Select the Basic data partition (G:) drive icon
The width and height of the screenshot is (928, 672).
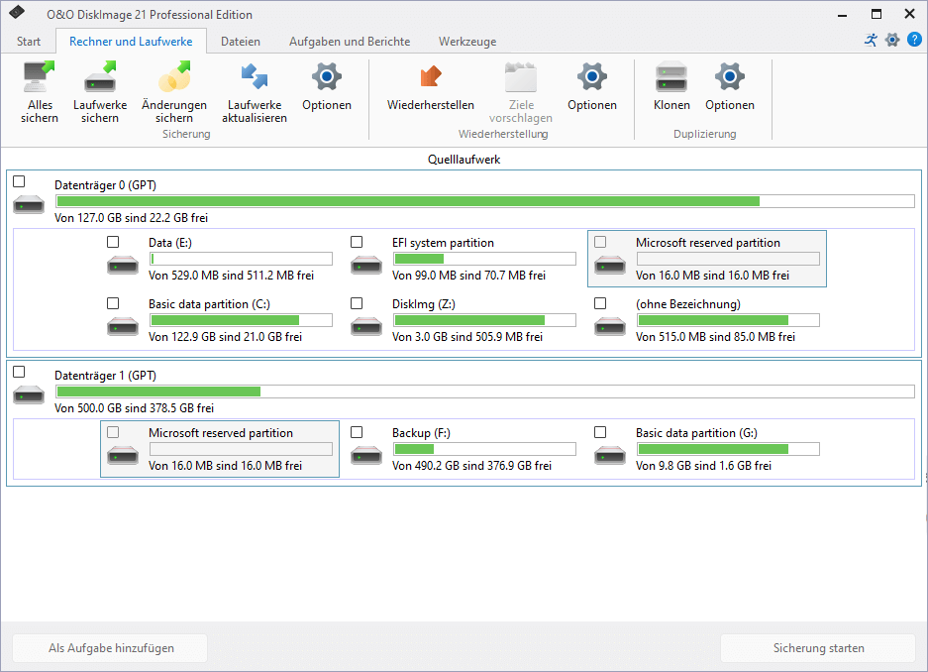tap(610, 455)
